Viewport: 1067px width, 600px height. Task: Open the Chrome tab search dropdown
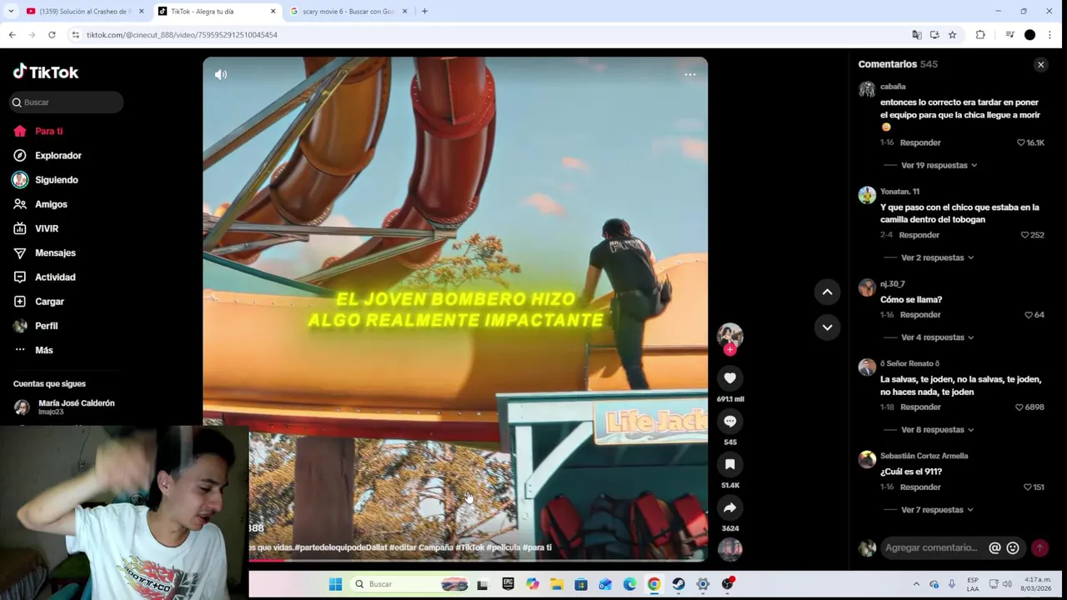(x=11, y=12)
